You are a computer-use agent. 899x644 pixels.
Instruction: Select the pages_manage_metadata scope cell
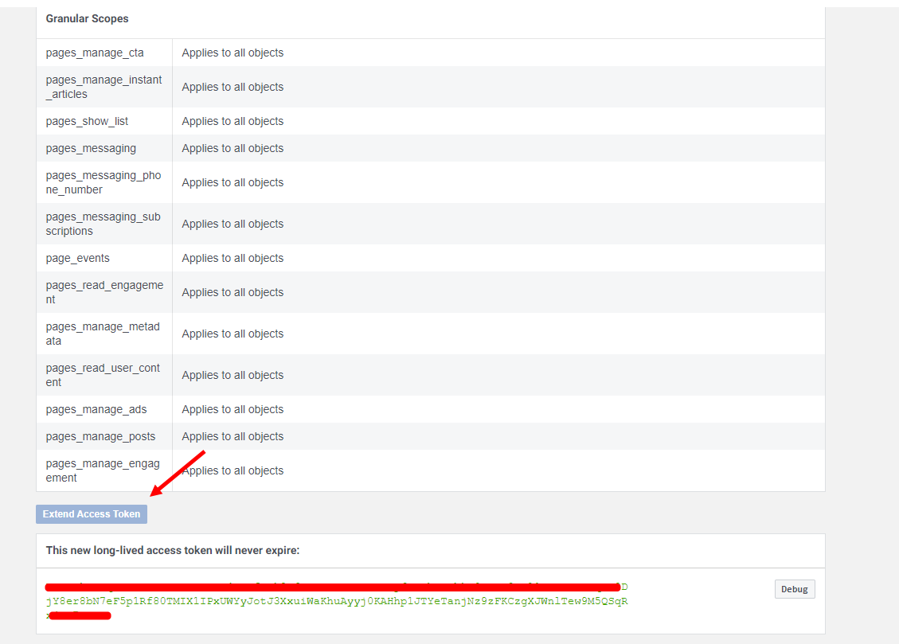tap(104, 334)
